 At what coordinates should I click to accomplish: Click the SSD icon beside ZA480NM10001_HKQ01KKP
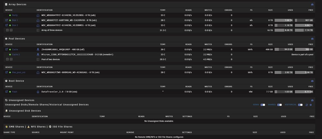[x=38, y=49]
